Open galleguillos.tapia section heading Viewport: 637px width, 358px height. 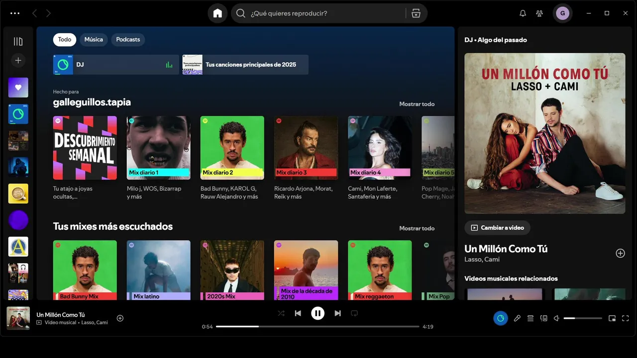[x=92, y=102]
